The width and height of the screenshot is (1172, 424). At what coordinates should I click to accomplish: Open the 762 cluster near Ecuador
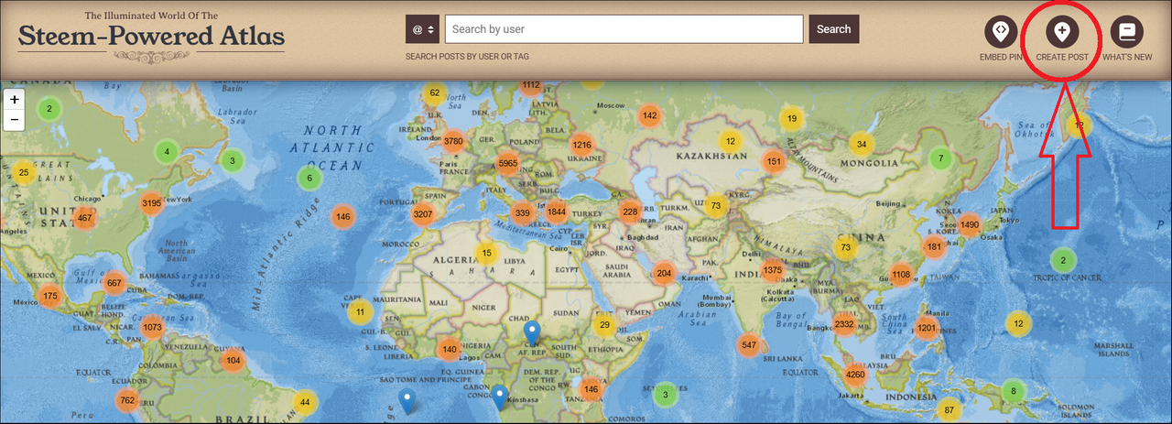pyautogui.click(x=127, y=400)
